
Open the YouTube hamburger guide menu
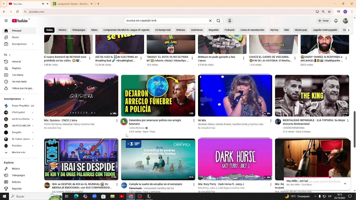coord(6,21)
